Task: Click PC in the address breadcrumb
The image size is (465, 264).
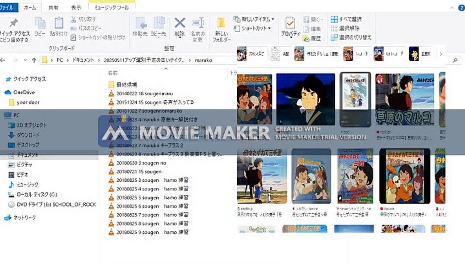Action: click(x=60, y=60)
